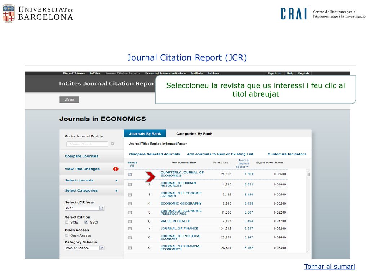Open InCites in top navigation bar
The image size is (369, 277).
pos(95,74)
